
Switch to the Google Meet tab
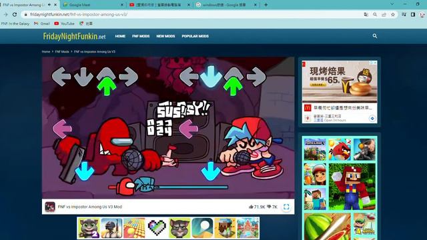tap(93, 5)
